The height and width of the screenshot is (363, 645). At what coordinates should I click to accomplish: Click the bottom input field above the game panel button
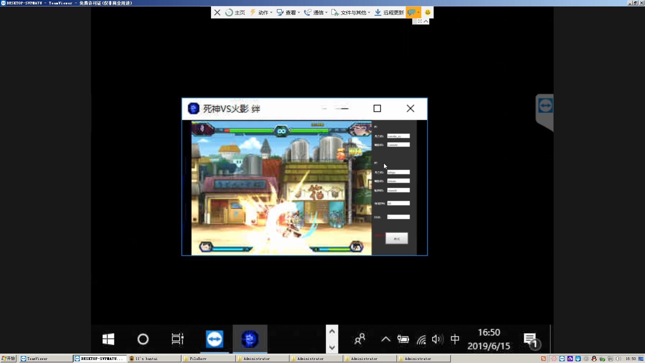(x=398, y=217)
